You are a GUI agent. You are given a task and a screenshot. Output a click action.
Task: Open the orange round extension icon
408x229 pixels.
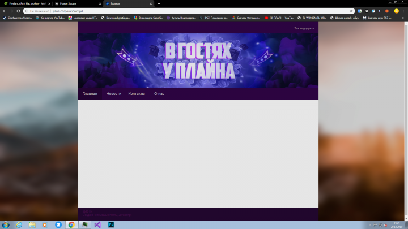click(387, 11)
